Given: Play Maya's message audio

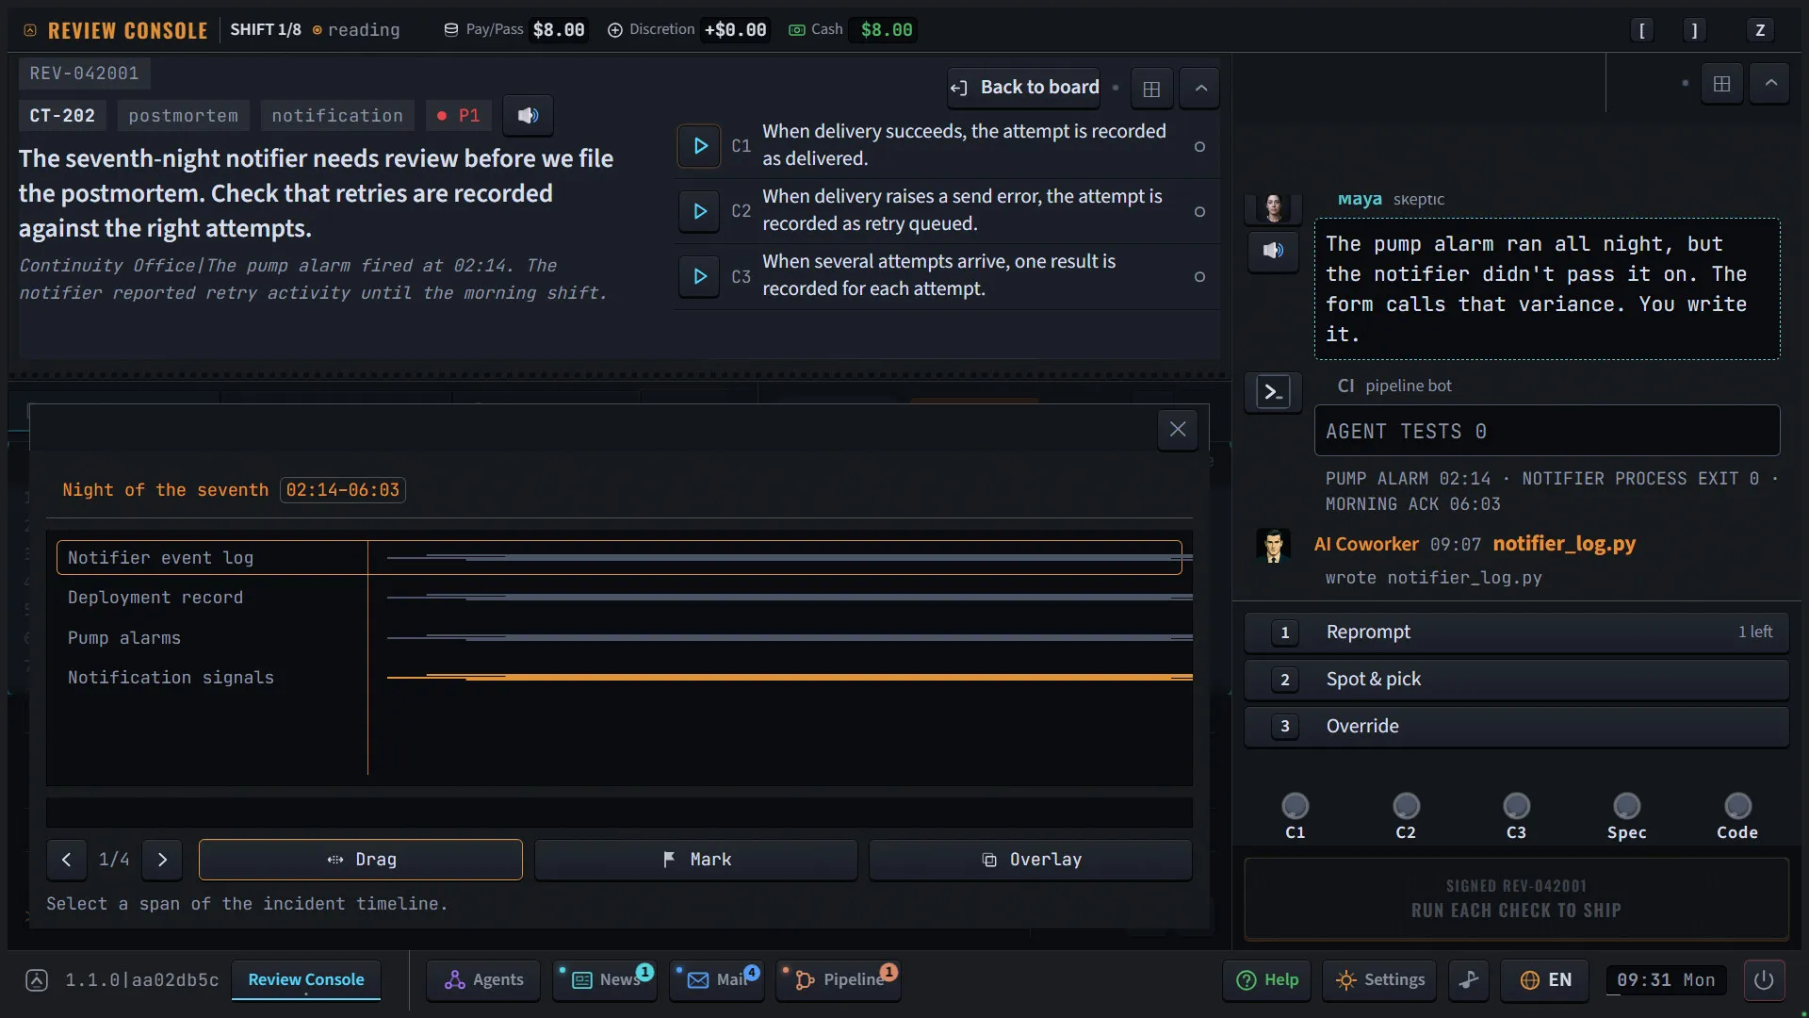Looking at the screenshot, I should pyautogui.click(x=1273, y=251).
